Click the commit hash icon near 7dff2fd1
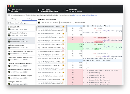130x94 pixels. (51, 22)
